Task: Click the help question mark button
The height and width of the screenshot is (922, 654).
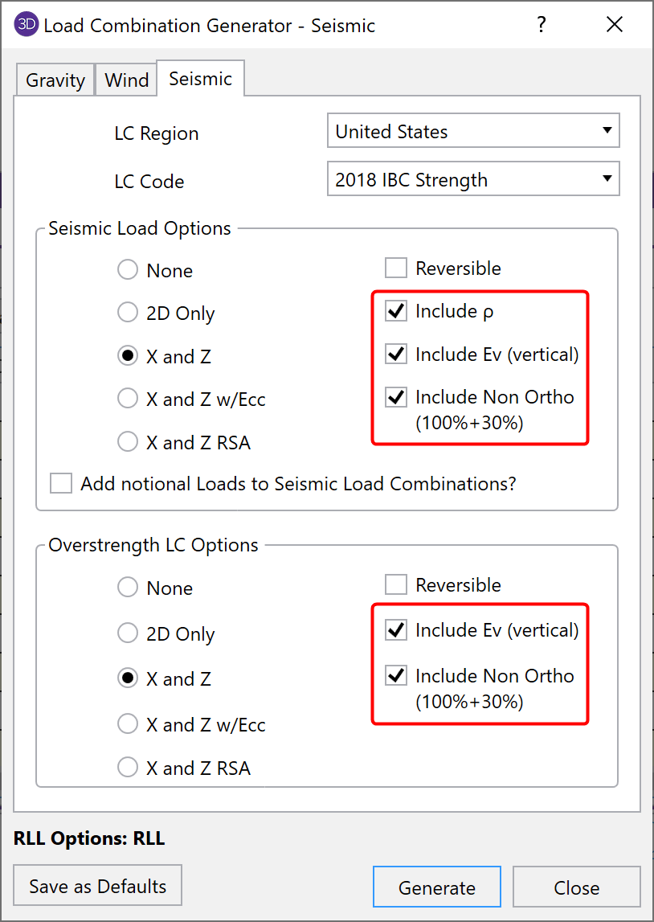Action: 542,25
